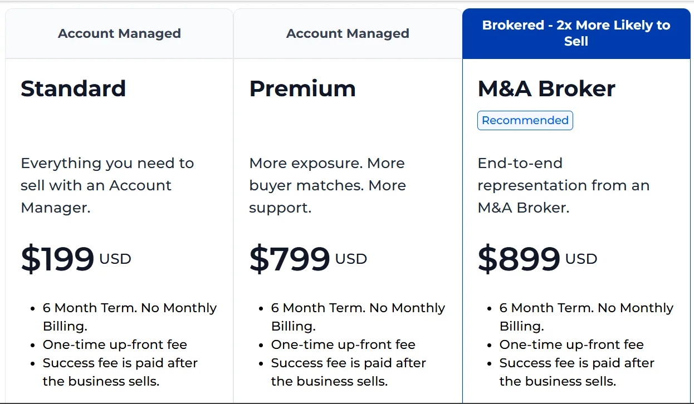
Task: Select the Brokered - 2x More Likely header
Action: point(576,33)
